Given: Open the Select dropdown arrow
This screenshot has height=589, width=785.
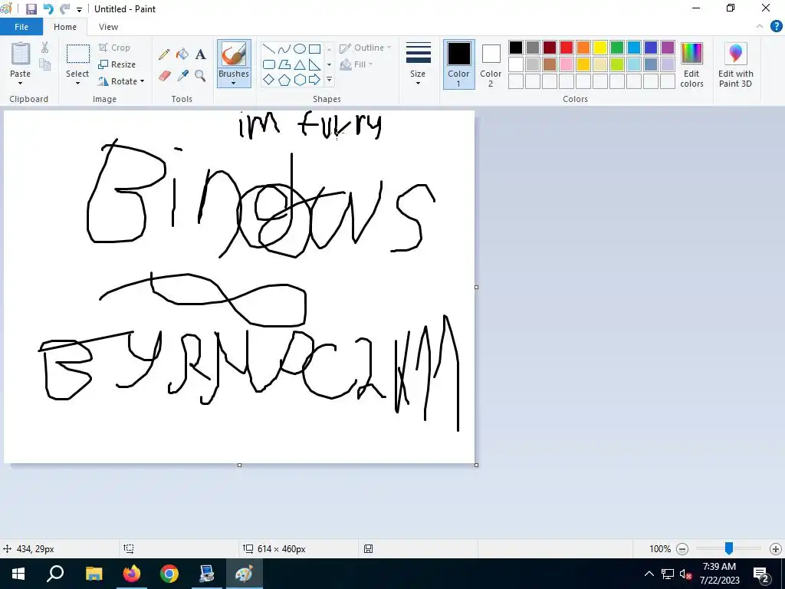Looking at the screenshot, I should [77, 83].
